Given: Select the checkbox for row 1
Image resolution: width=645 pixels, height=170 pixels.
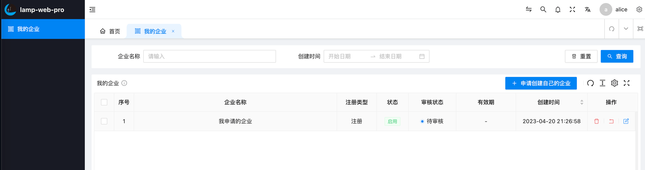Looking at the screenshot, I should (x=104, y=121).
